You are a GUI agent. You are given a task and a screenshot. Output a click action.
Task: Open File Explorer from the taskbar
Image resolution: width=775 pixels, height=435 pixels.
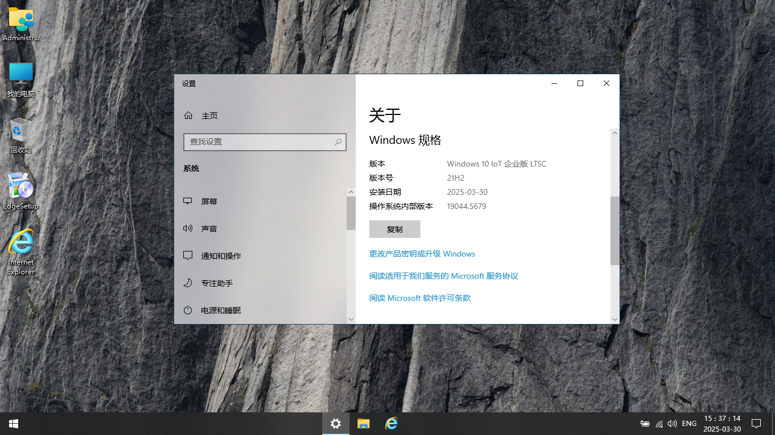click(364, 424)
